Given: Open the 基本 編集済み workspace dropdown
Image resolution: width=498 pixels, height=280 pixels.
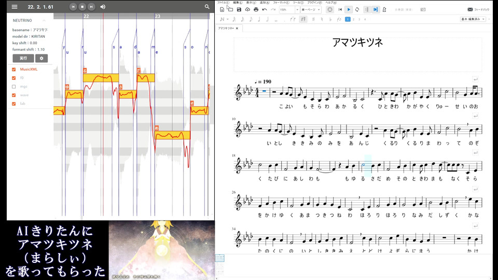Looking at the screenshot, I should tap(473, 19).
